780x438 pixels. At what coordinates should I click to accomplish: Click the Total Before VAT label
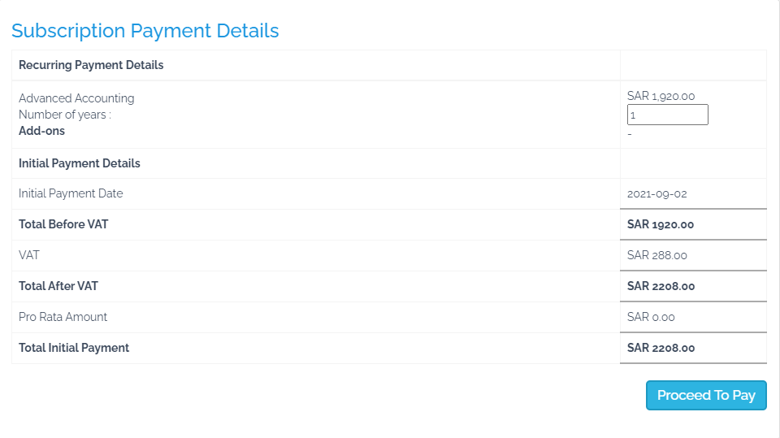point(63,224)
